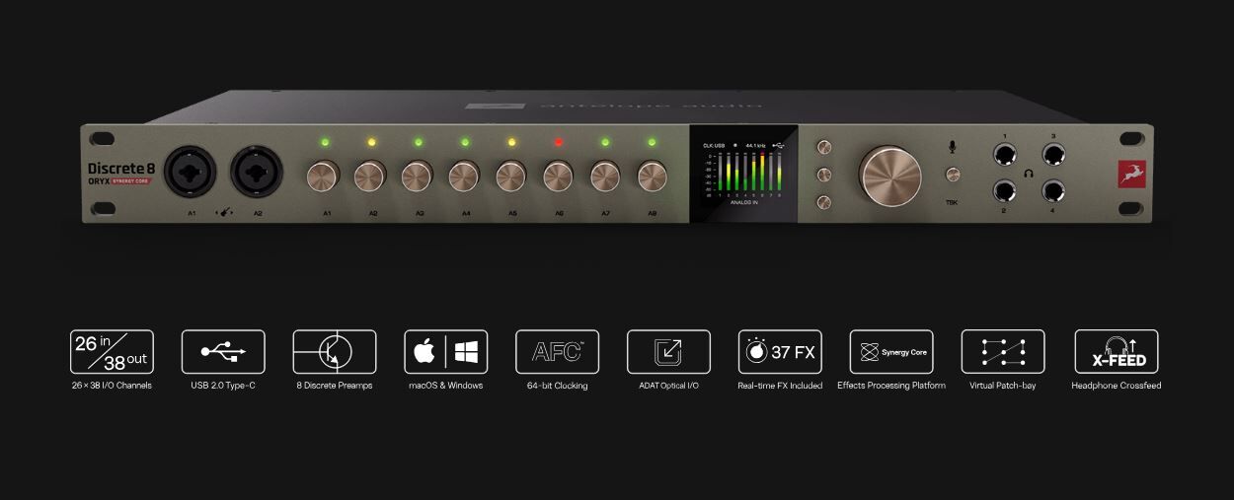Click headphone output jack 1
The width and height of the screenshot is (1234, 500).
(x=1005, y=155)
